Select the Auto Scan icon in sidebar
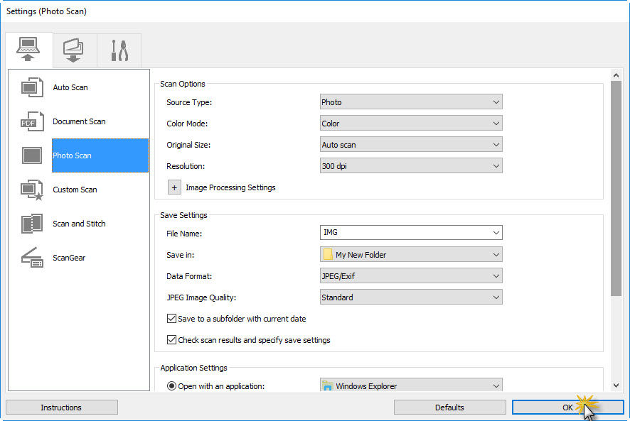630x421 pixels. 32,87
